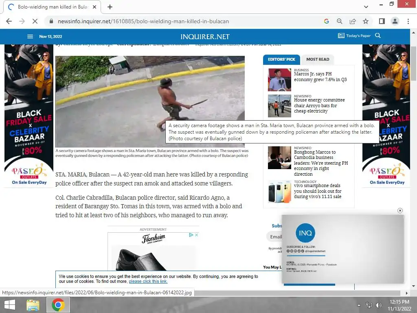417x313 pixels.
Task: Share this page icon
Action: [353, 21]
